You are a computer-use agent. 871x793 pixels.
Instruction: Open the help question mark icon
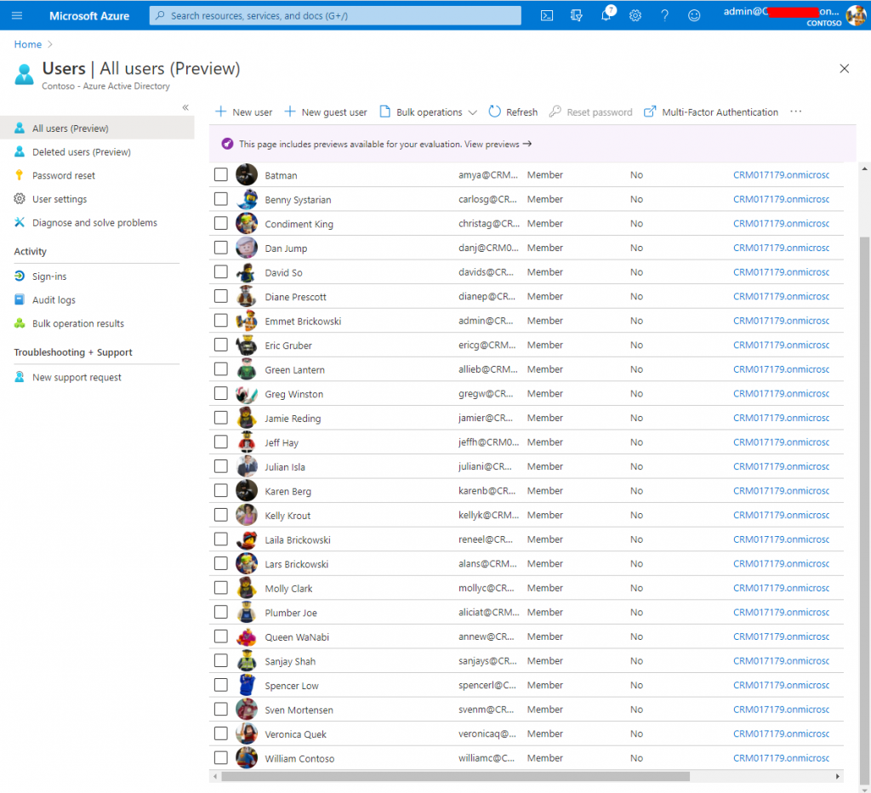(x=665, y=15)
